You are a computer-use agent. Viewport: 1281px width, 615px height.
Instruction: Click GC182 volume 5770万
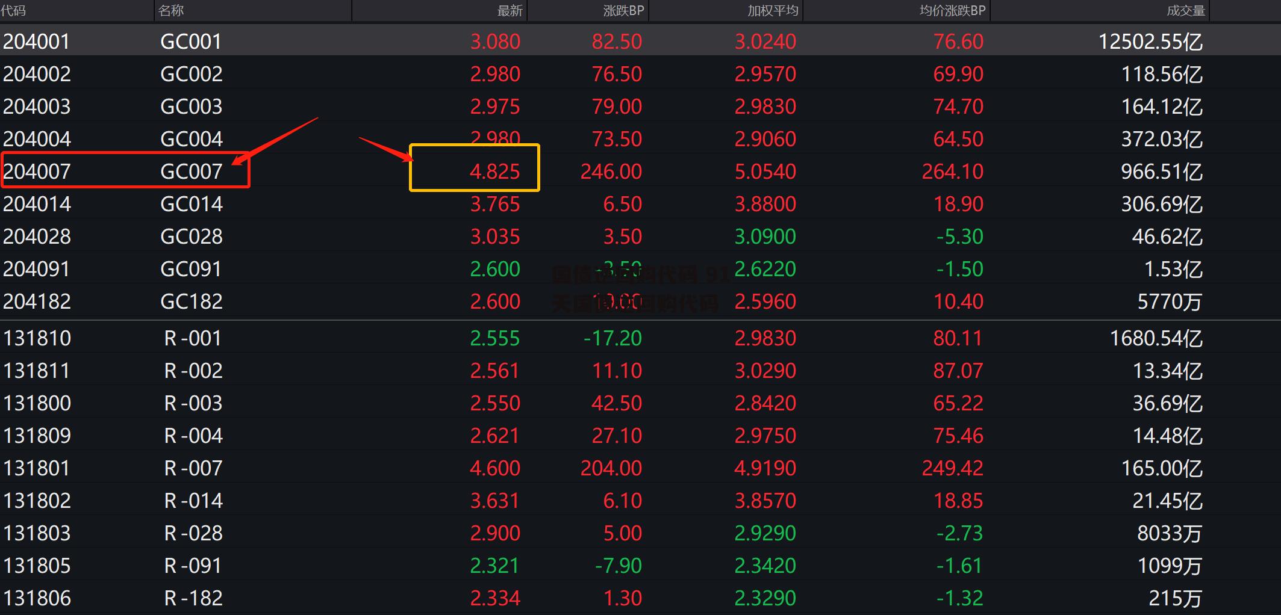click(x=1170, y=301)
